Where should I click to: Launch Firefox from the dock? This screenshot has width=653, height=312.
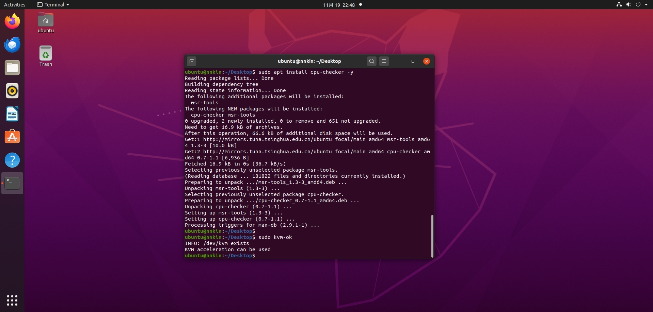tap(12, 22)
